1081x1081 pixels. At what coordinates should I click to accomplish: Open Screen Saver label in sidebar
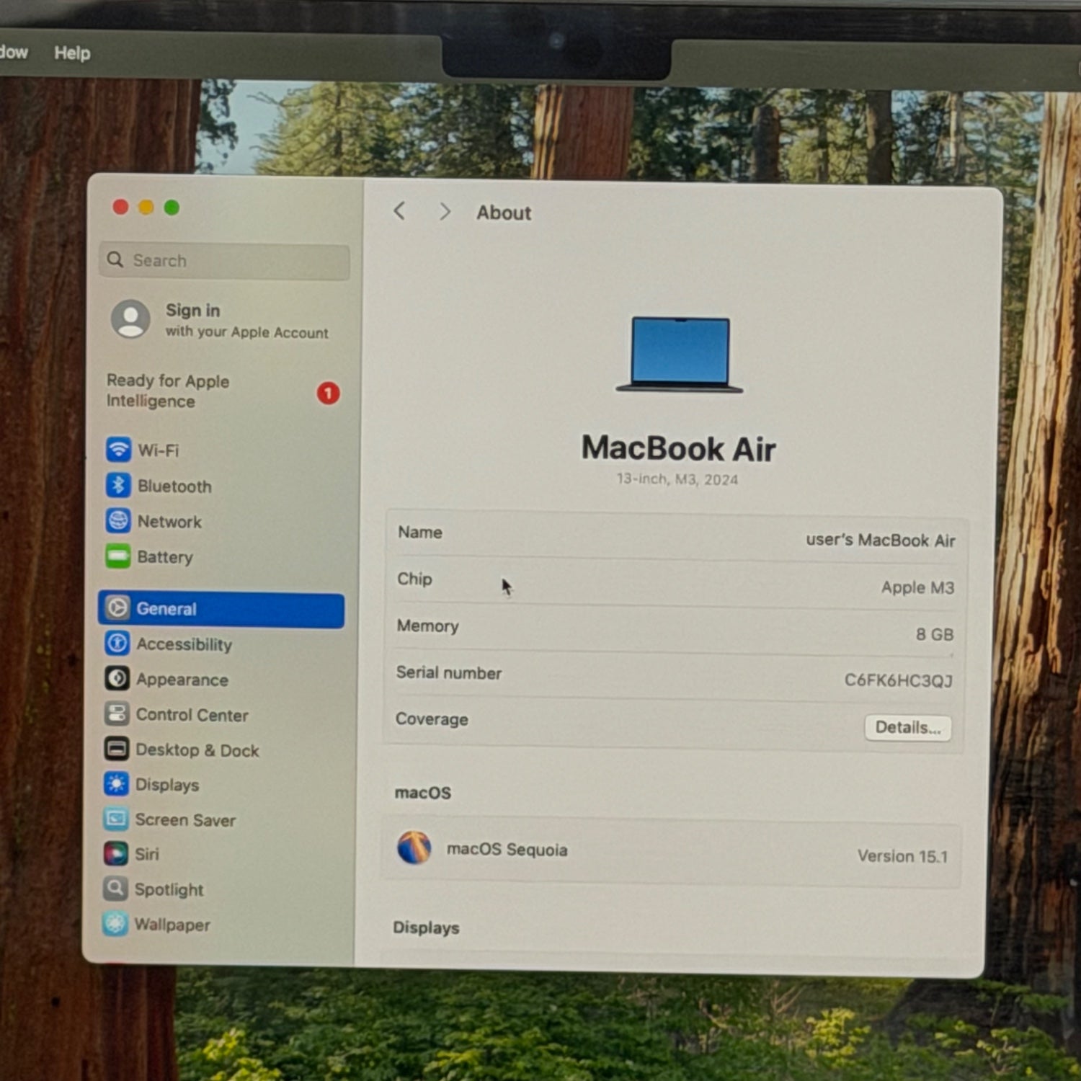pos(185,820)
